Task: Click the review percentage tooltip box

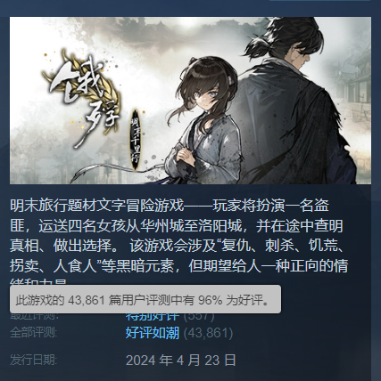Action: [145, 299]
